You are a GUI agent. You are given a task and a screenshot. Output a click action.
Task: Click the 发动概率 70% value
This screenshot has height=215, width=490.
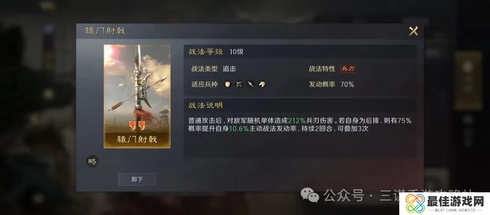347,84
